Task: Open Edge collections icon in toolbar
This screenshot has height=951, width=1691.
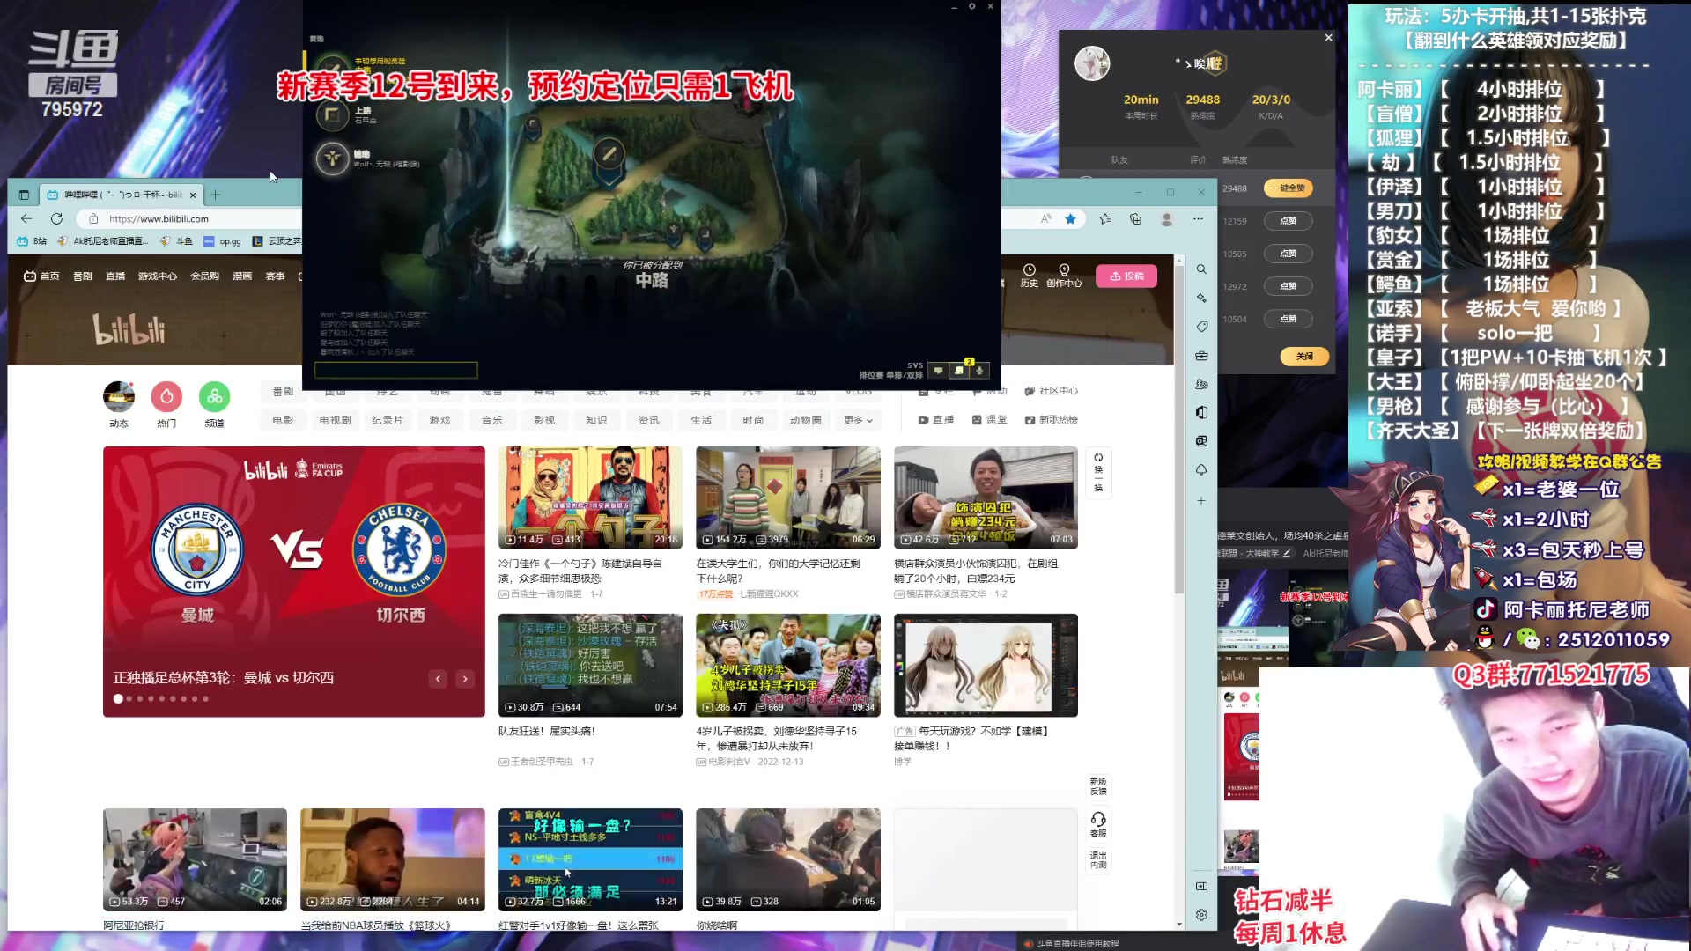Action: (1135, 219)
